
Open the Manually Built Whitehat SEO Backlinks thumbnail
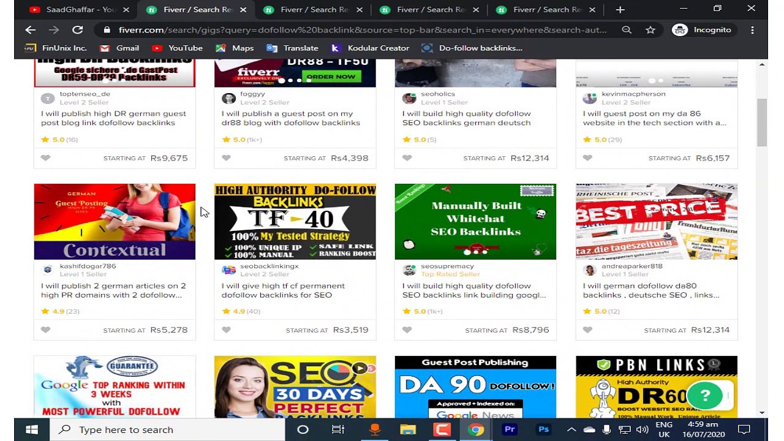(x=475, y=222)
